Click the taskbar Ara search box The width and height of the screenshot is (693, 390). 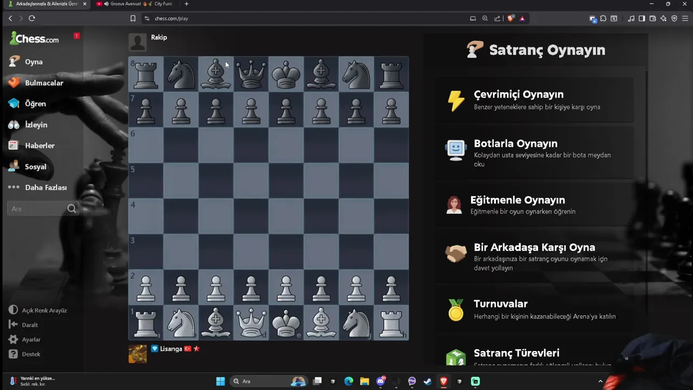(268, 381)
